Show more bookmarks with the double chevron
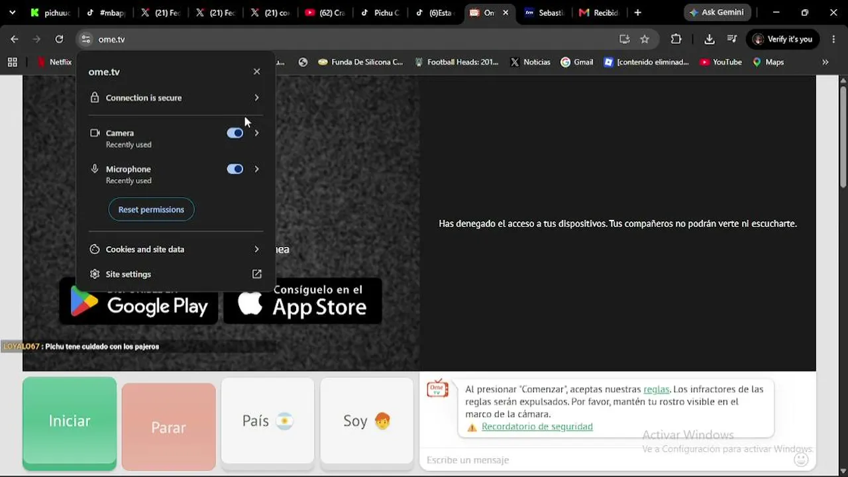The image size is (848, 477). 825,62
